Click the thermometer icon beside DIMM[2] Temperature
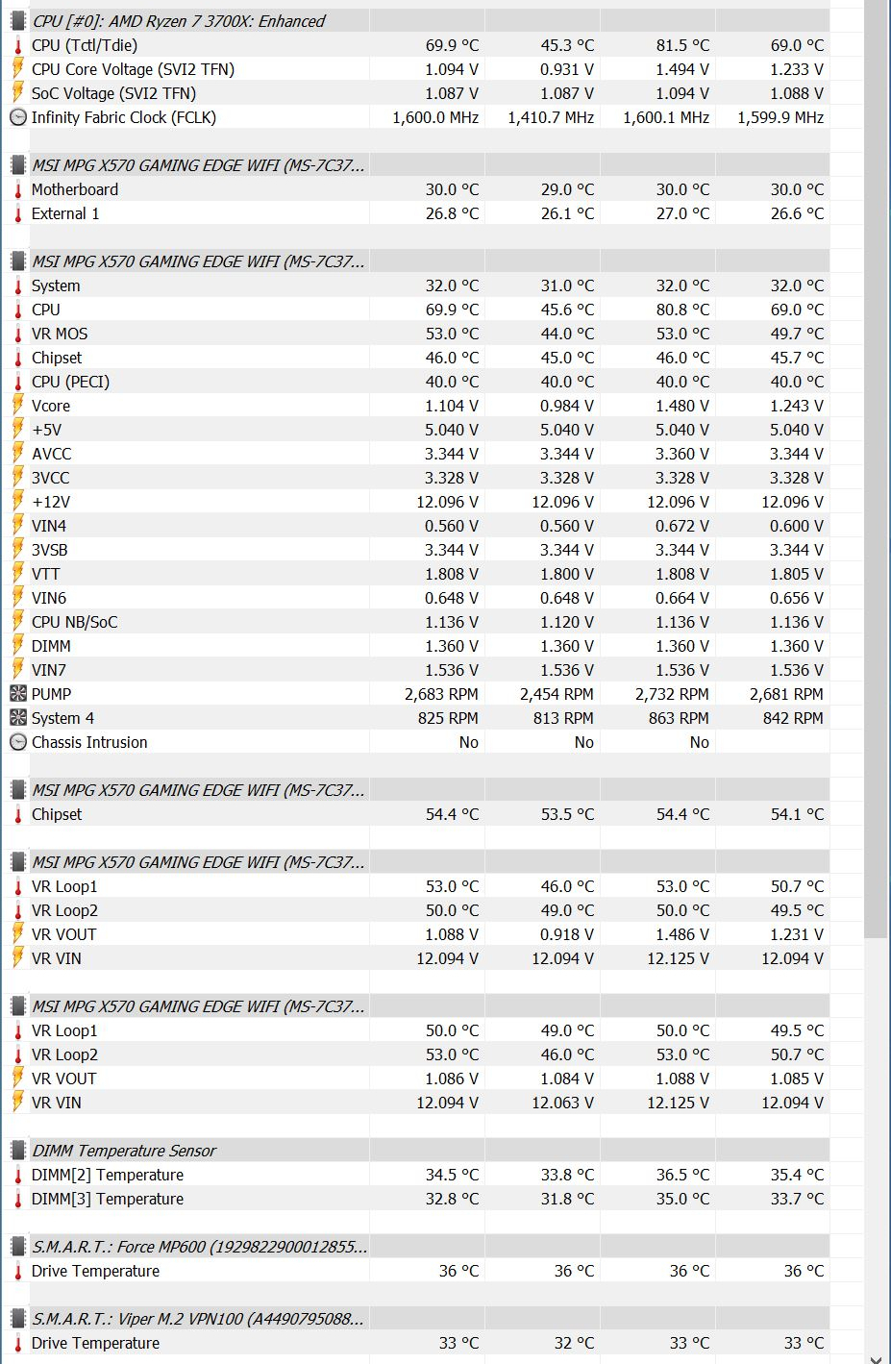The height and width of the screenshot is (1364, 891). (17, 1175)
